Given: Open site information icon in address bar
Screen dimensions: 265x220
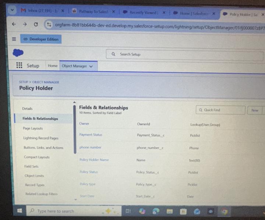Looking at the screenshot, I should pyautogui.click(x=49, y=25).
